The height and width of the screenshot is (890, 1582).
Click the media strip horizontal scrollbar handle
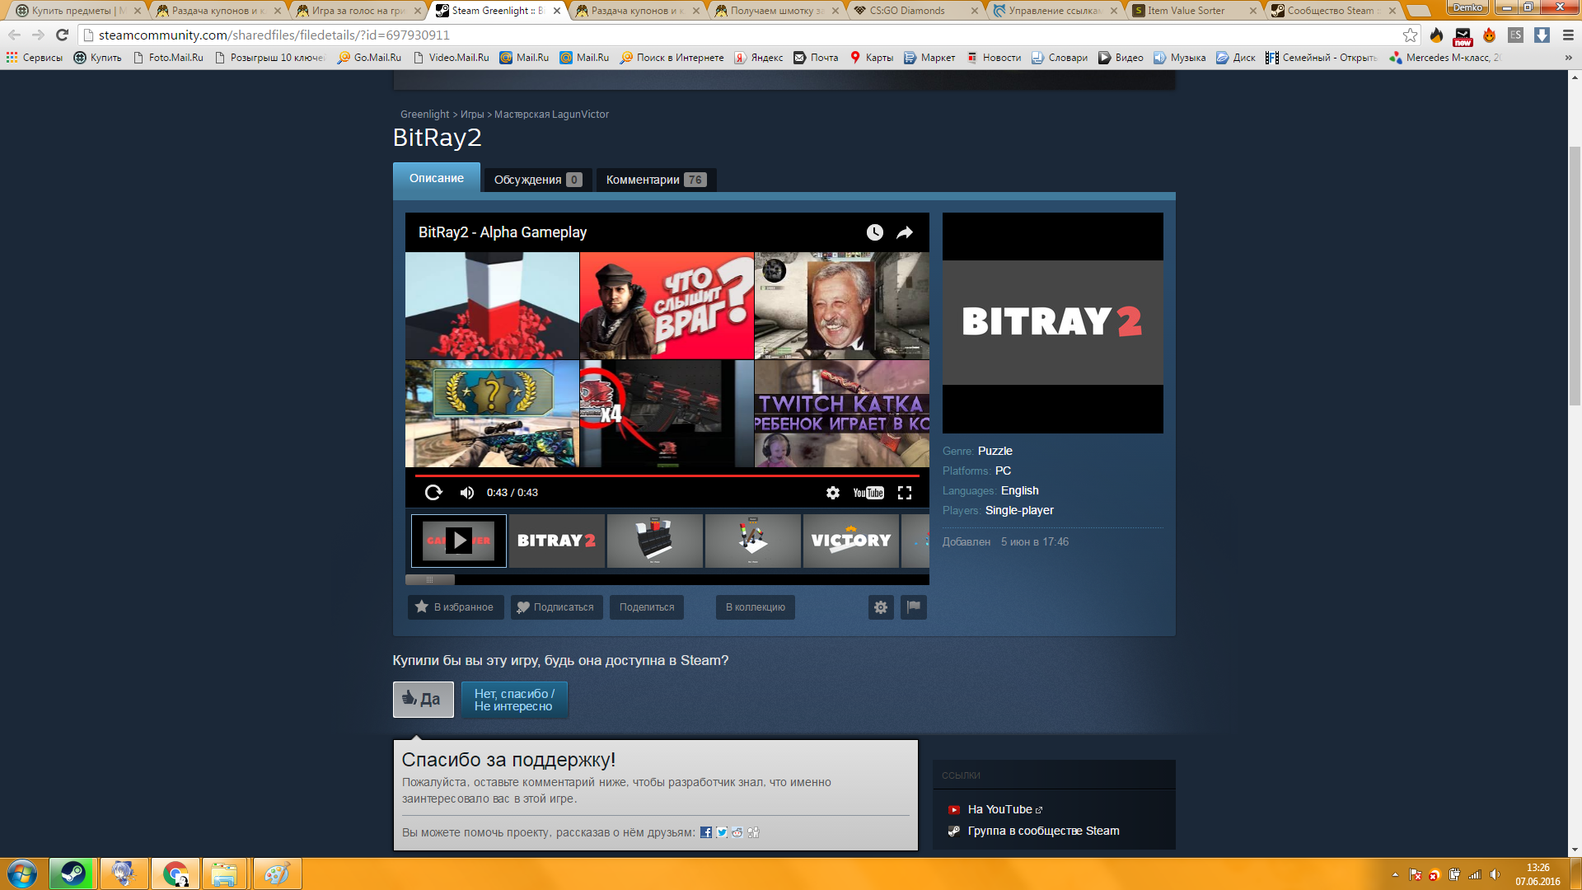pyautogui.click(x=429, y=579)
